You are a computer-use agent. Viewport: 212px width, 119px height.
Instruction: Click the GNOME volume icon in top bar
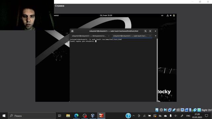click(x=171, y=16)
